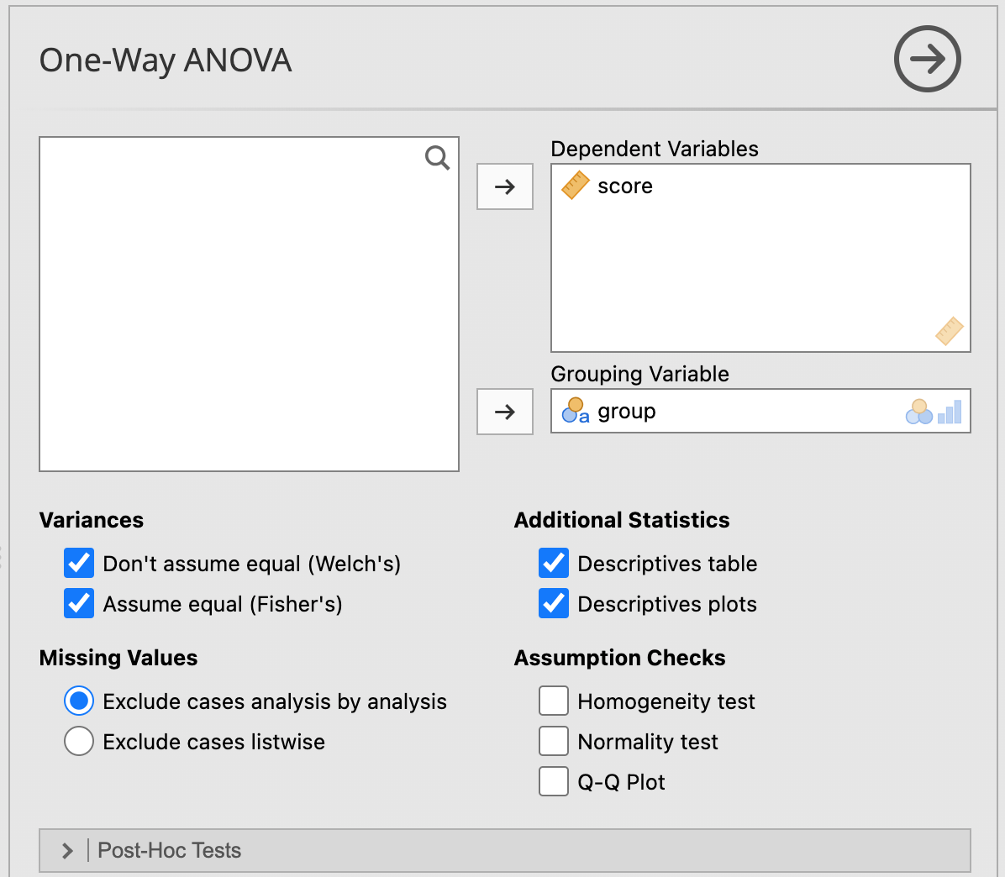Move variable to Dependent Variables with arrow
The height and width of the screenshot is (877, 1005).
tap(505, 186)
